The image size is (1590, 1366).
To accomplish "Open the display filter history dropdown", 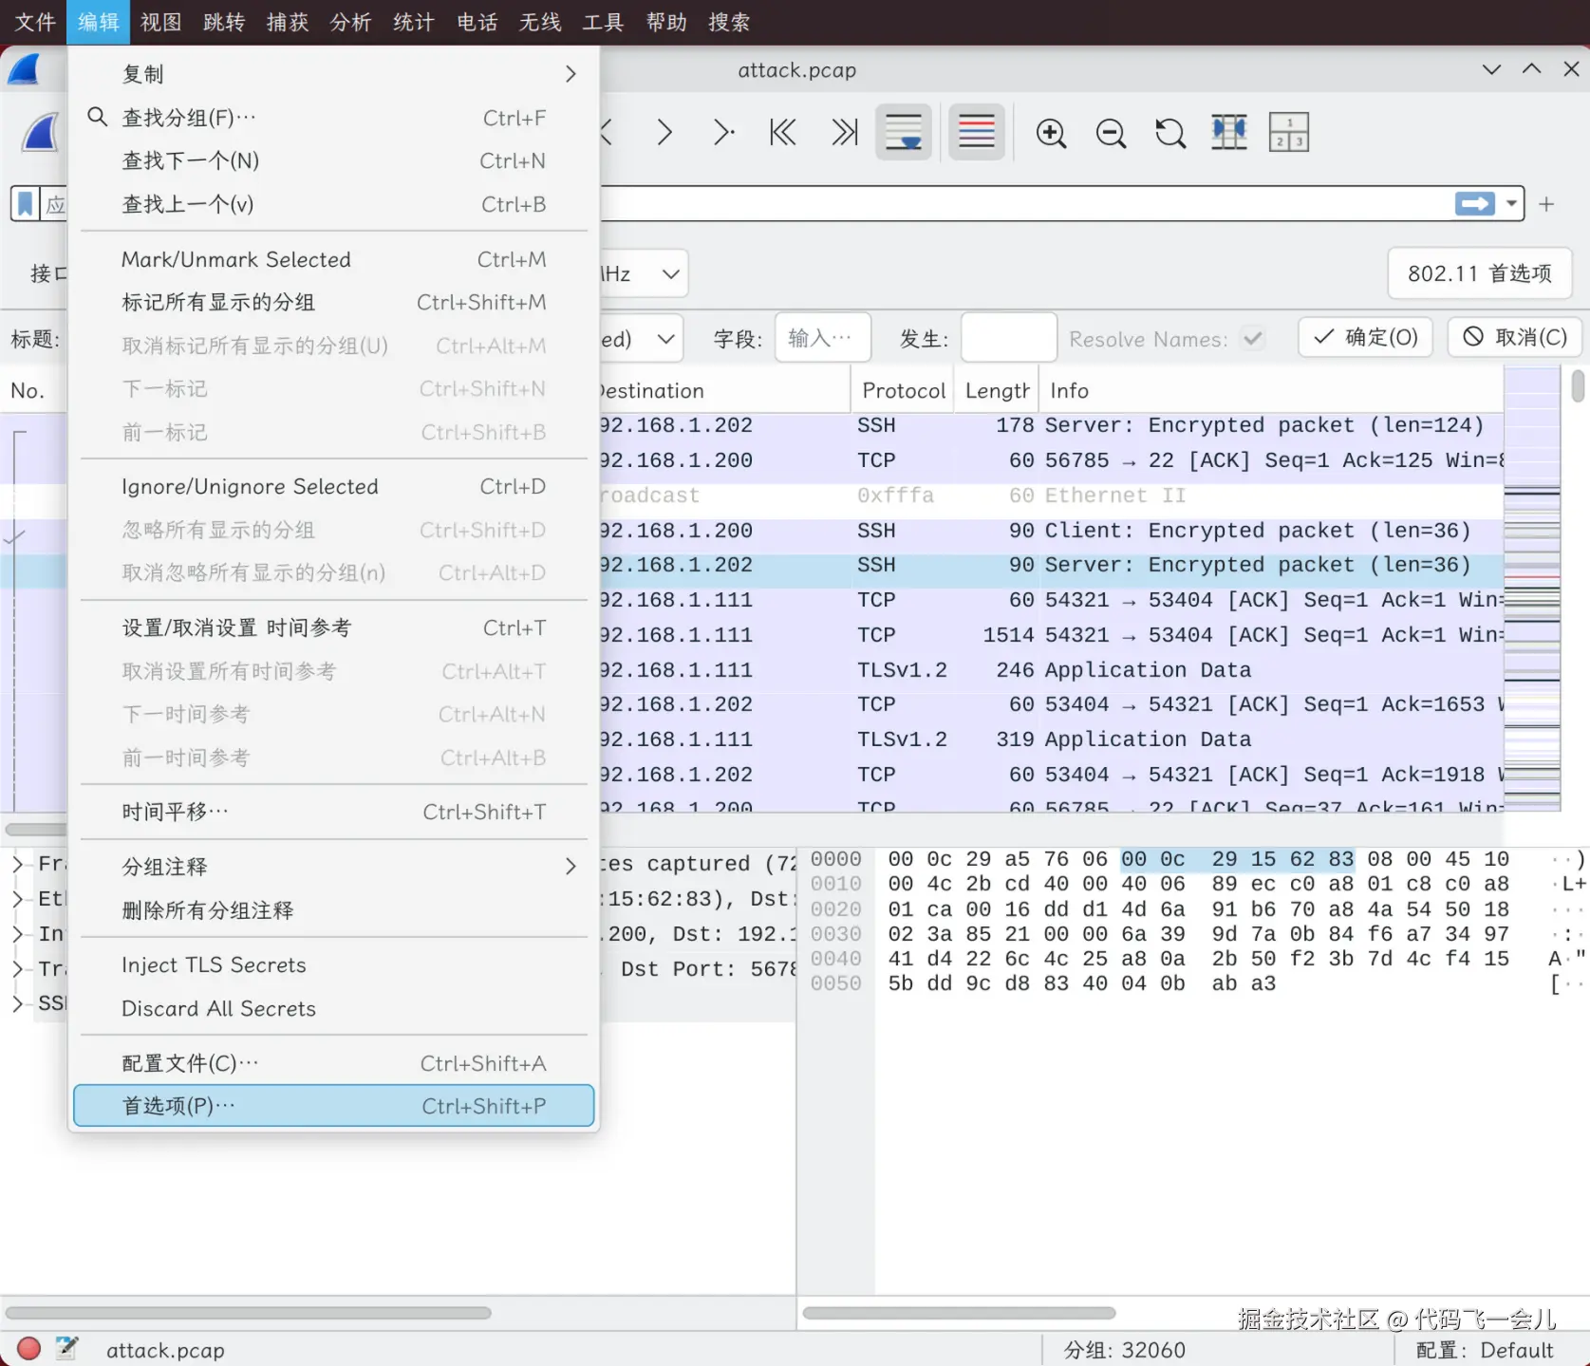I will pos(1511,204).
